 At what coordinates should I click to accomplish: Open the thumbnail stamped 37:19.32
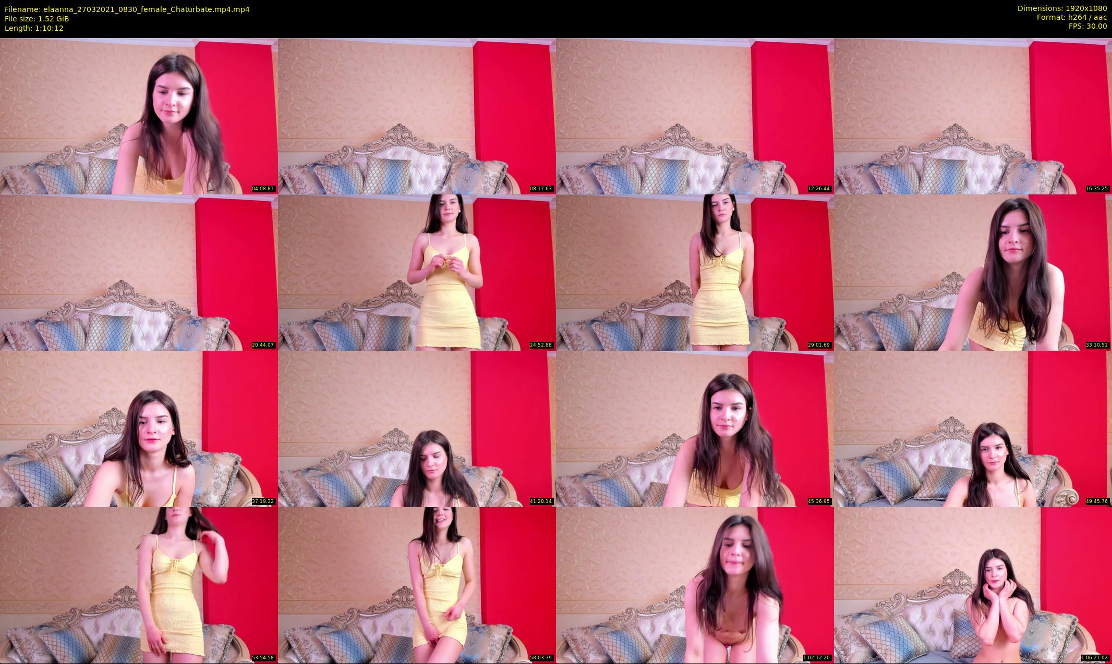coord(139,429)
